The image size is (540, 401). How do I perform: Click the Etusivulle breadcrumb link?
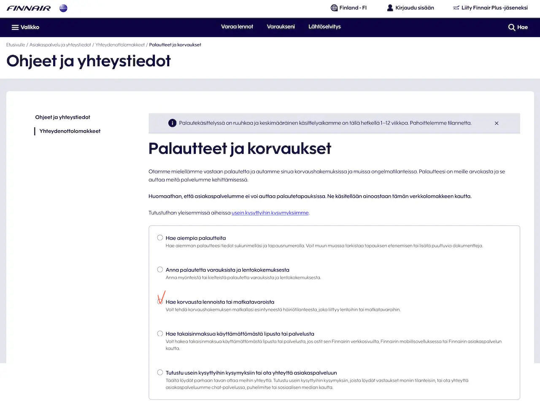(15, 45)
